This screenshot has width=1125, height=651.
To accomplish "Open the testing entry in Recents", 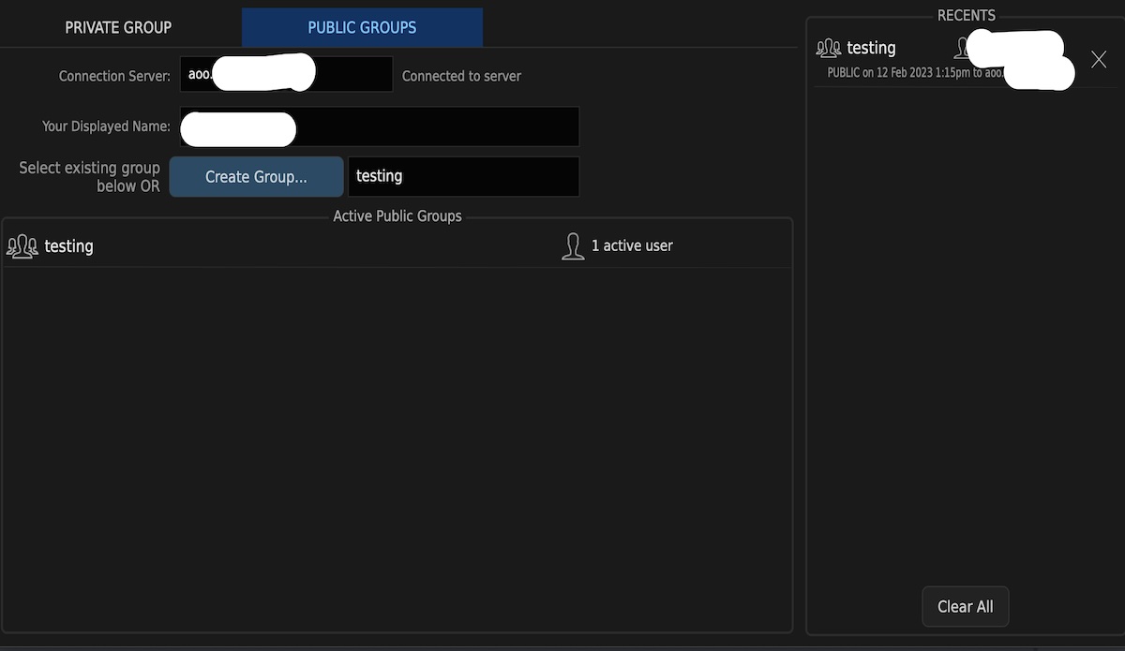I will (871, 48).
